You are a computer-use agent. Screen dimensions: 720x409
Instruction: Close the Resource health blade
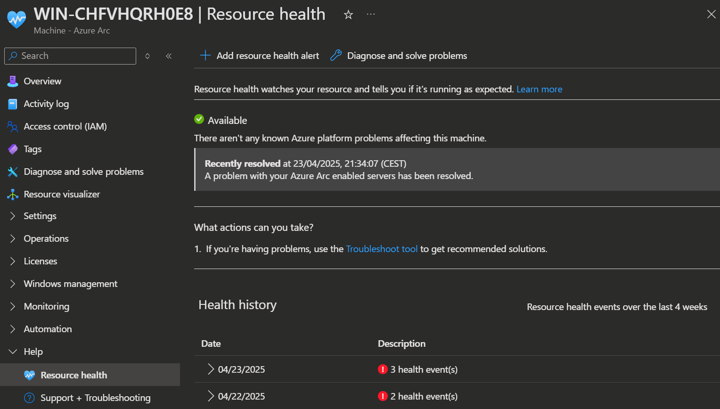tap(711, 15)
